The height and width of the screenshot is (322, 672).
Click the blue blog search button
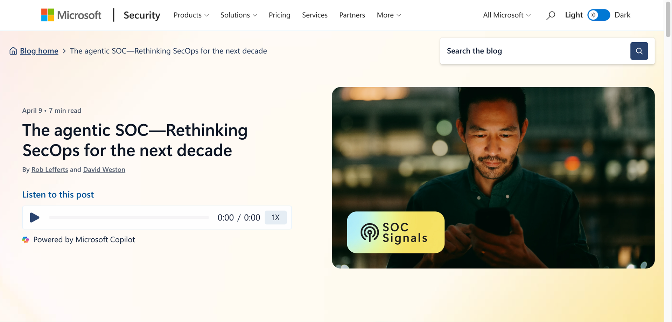[639, 51]
